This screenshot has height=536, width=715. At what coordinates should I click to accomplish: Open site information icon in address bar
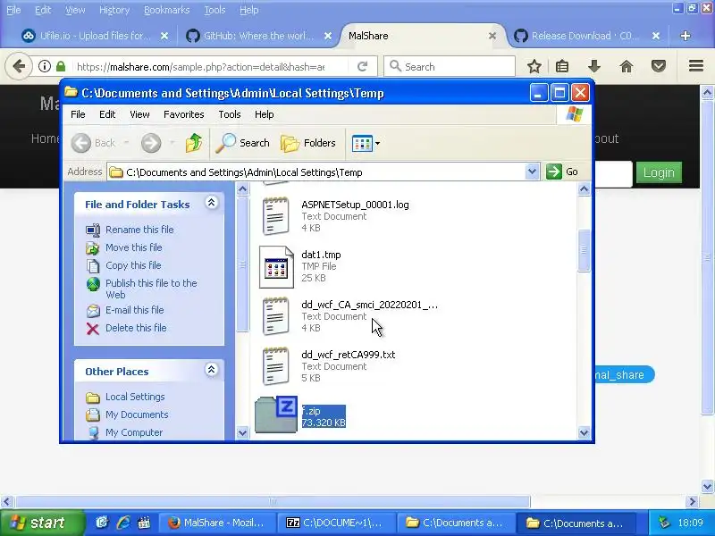click(44, 66)
